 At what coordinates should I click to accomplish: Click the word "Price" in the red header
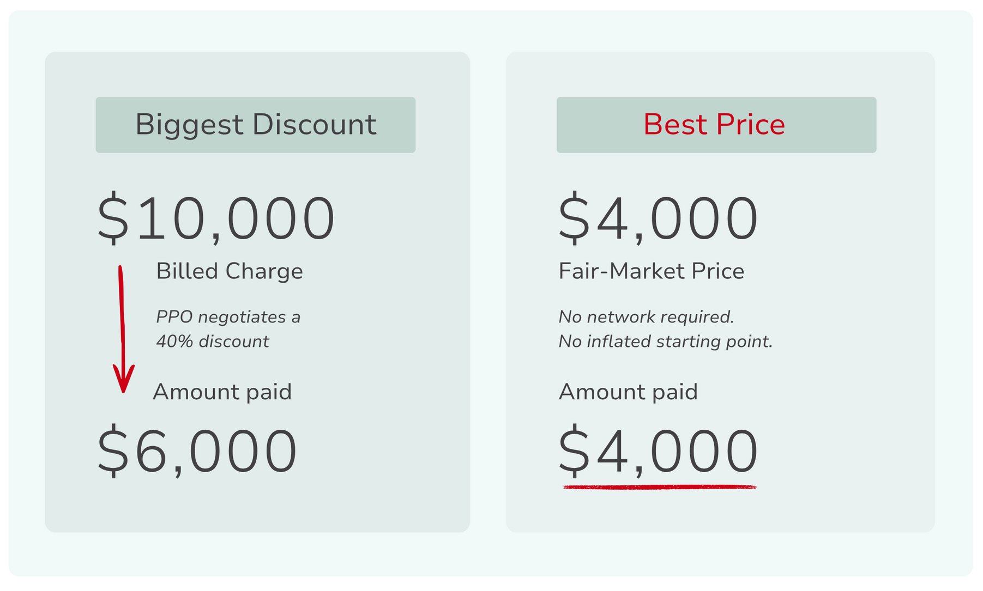click(x=751, y=125)
